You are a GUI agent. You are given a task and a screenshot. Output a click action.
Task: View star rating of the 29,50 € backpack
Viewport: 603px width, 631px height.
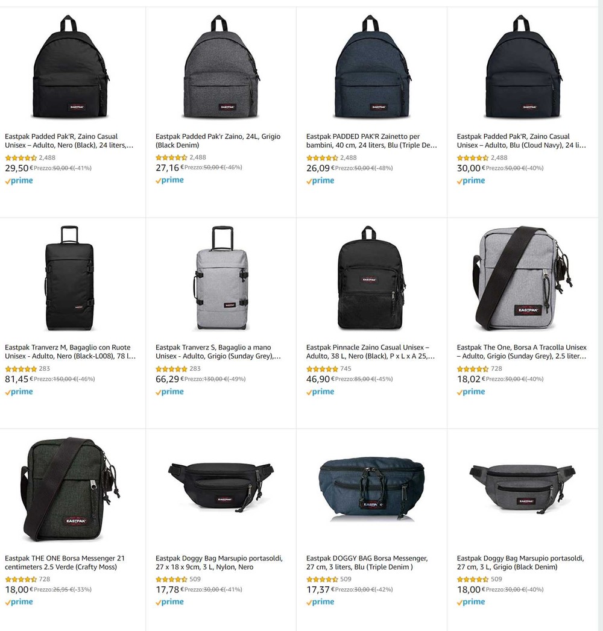click(x=21, y=158)
